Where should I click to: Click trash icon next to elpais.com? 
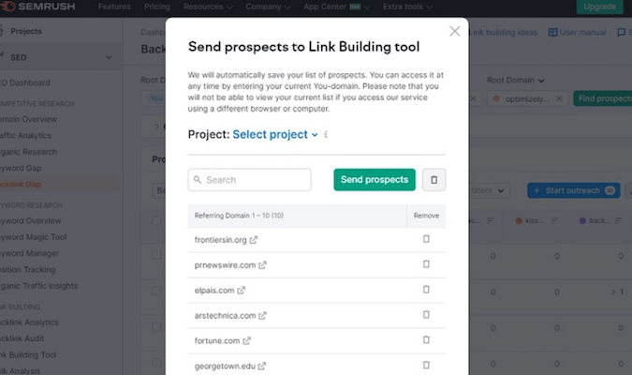coord(426,290)
